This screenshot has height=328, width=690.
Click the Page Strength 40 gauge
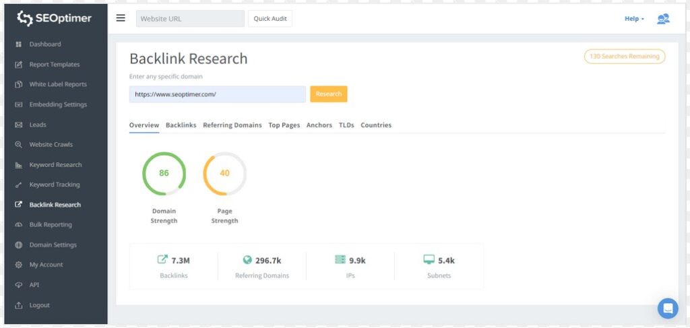(224, 174)
